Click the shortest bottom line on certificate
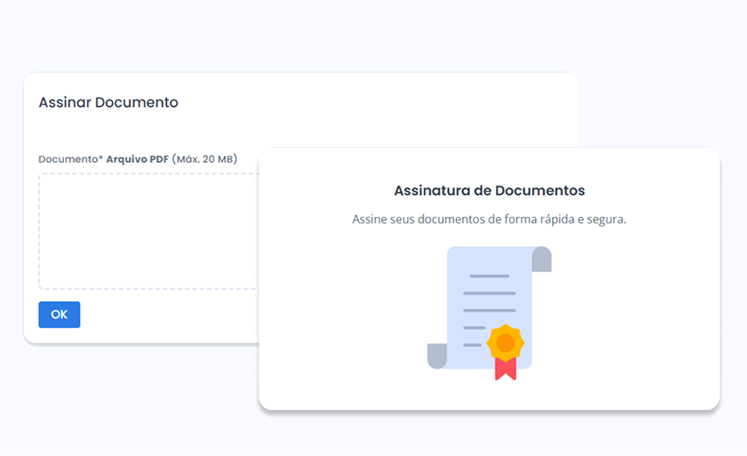 point(473,345)
